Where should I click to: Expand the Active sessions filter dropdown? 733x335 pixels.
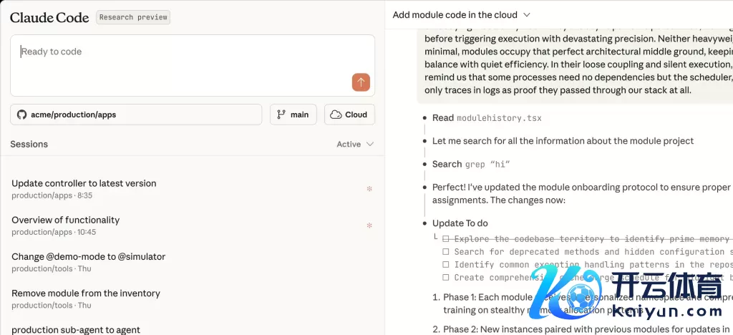click(x=355, y=144)
